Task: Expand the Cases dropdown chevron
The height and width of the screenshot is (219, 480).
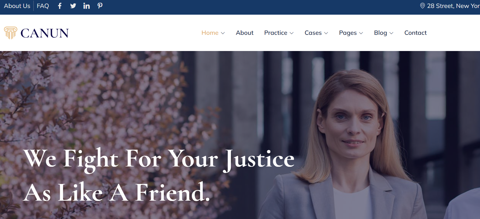Action: click(x=326, y=33)
